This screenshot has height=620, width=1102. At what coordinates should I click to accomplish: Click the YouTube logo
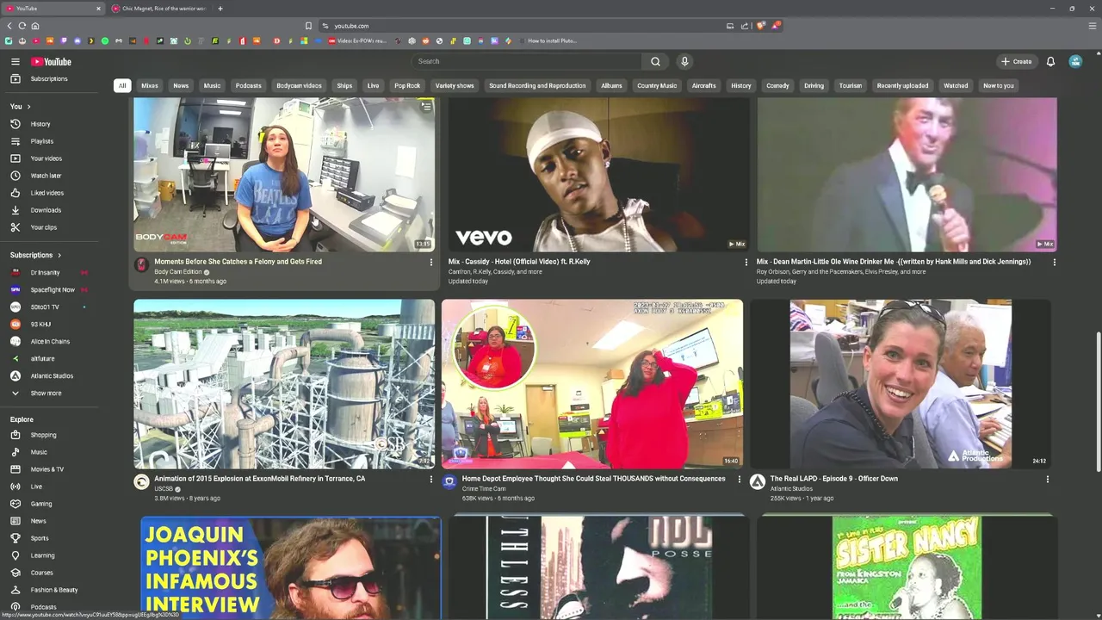tap(52, 61)
